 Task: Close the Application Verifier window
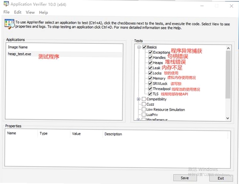click(231, 6)
